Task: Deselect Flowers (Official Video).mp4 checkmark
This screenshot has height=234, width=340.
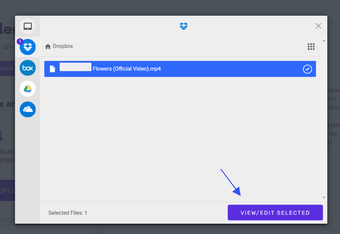Action: [x=307, y=69]
